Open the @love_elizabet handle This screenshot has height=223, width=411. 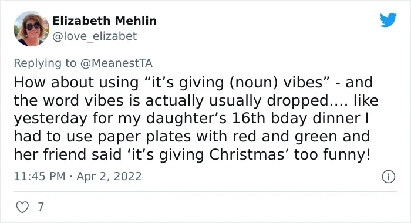click(95, 36)
